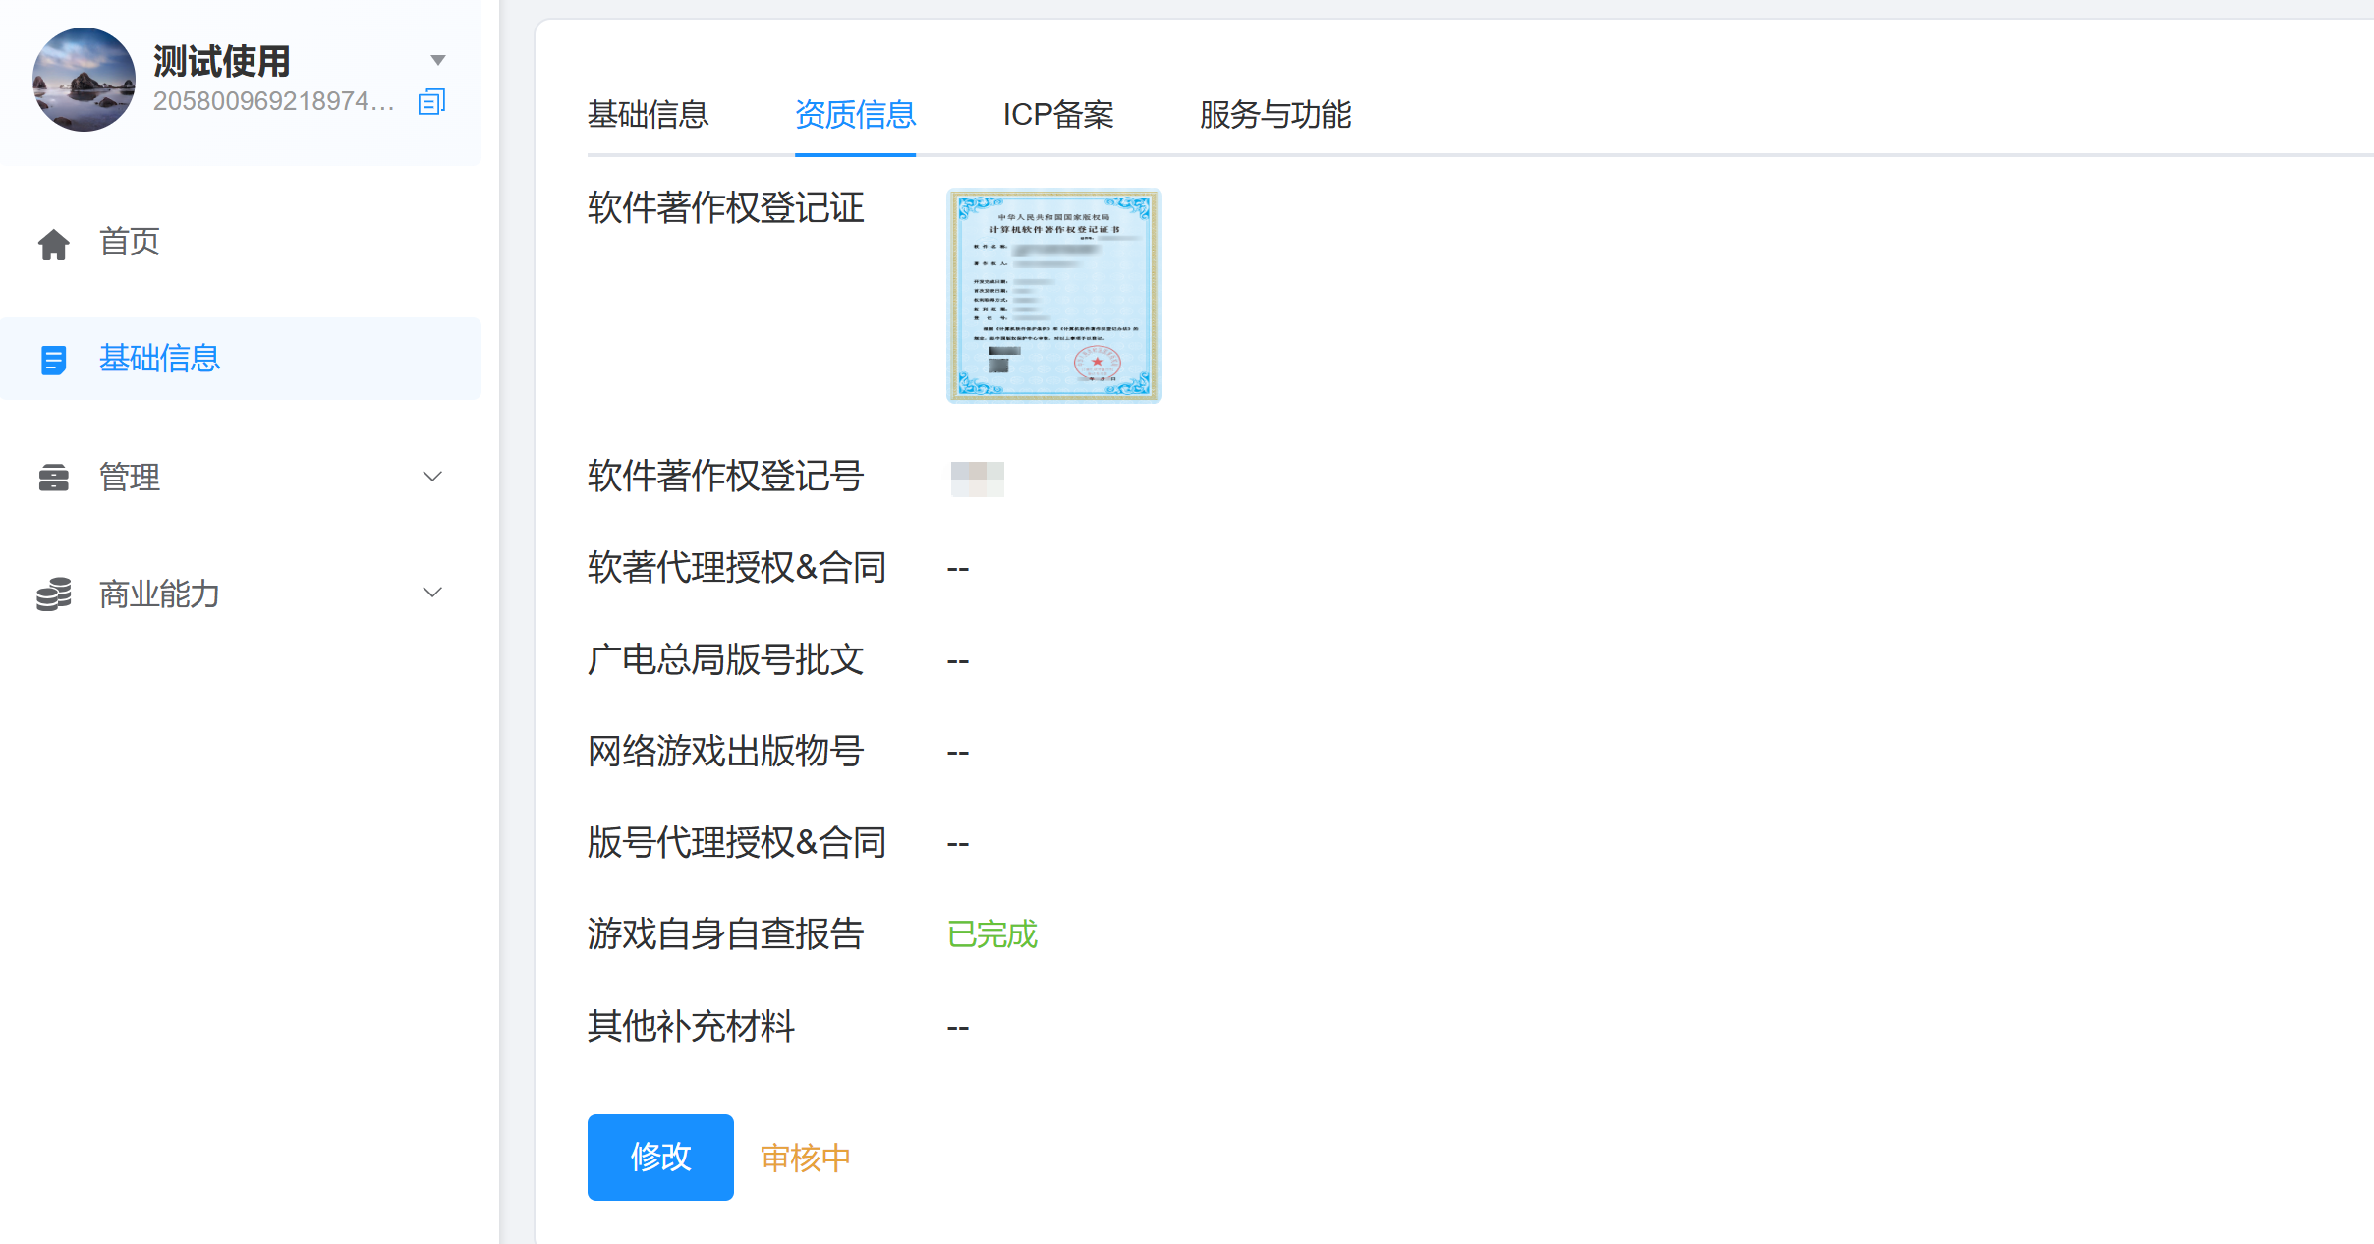Click the 商业能力 sidebar label
2374x1244 pixels.
(159, 594)
